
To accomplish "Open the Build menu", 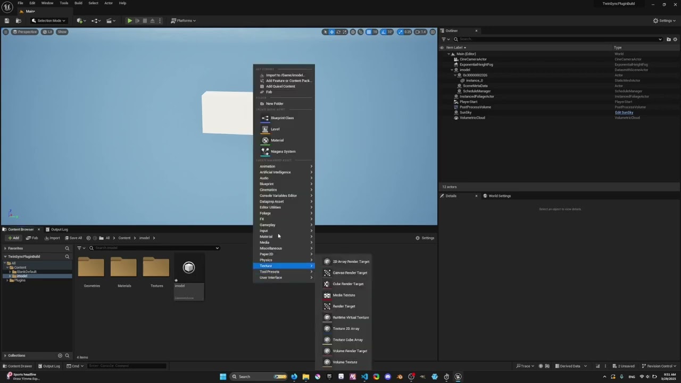I will click(78, 3).
